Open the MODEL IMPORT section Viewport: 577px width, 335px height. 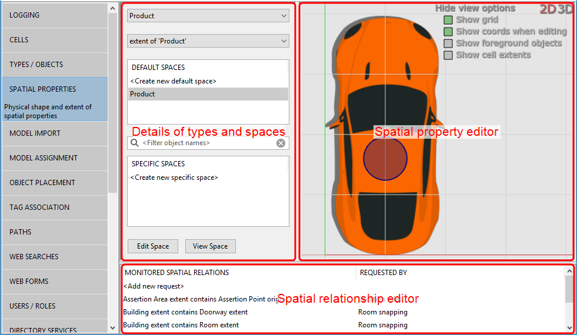(55, 133)
